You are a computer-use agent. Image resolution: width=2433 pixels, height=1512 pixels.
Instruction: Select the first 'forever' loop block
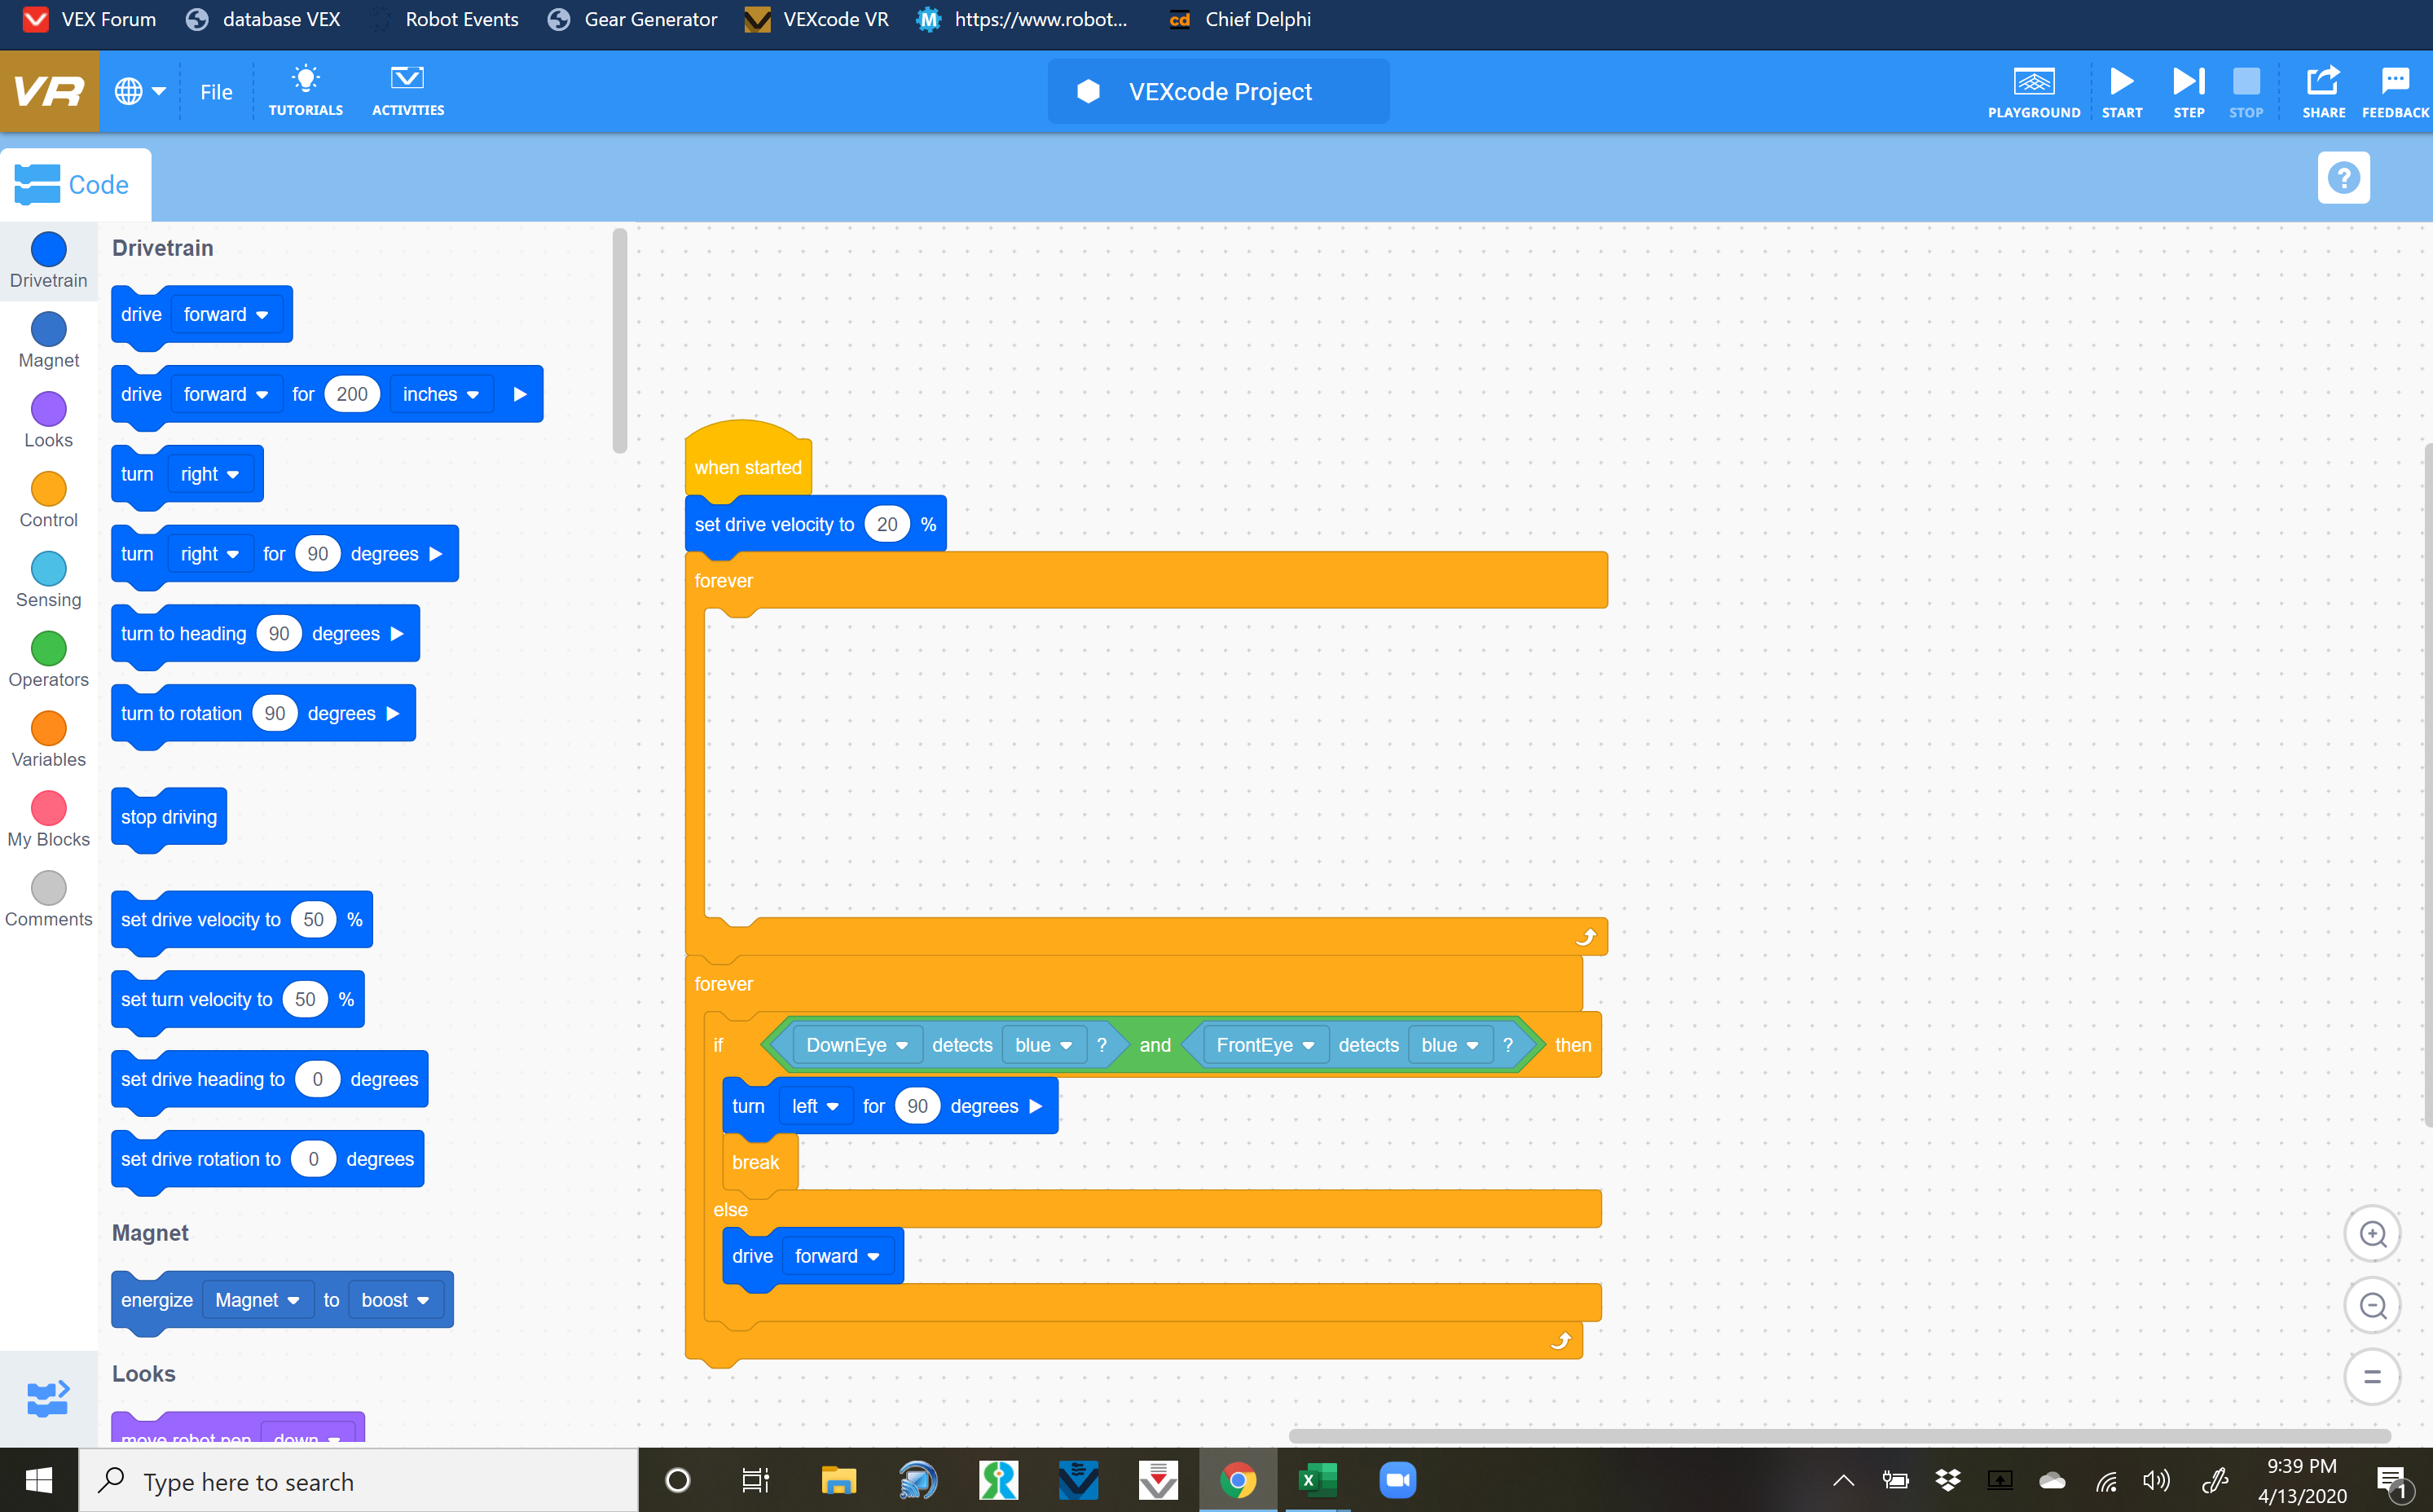[1146, 581]
